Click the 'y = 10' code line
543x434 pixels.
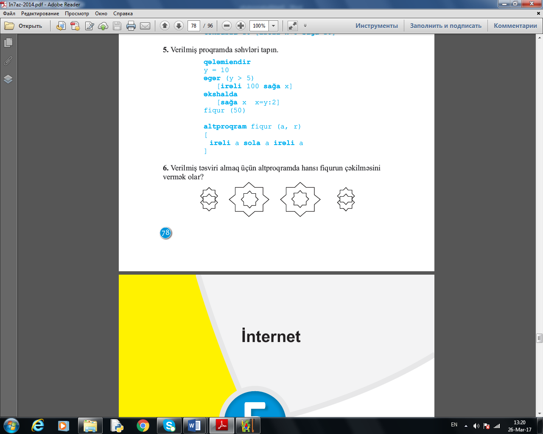tap(216, 70)
